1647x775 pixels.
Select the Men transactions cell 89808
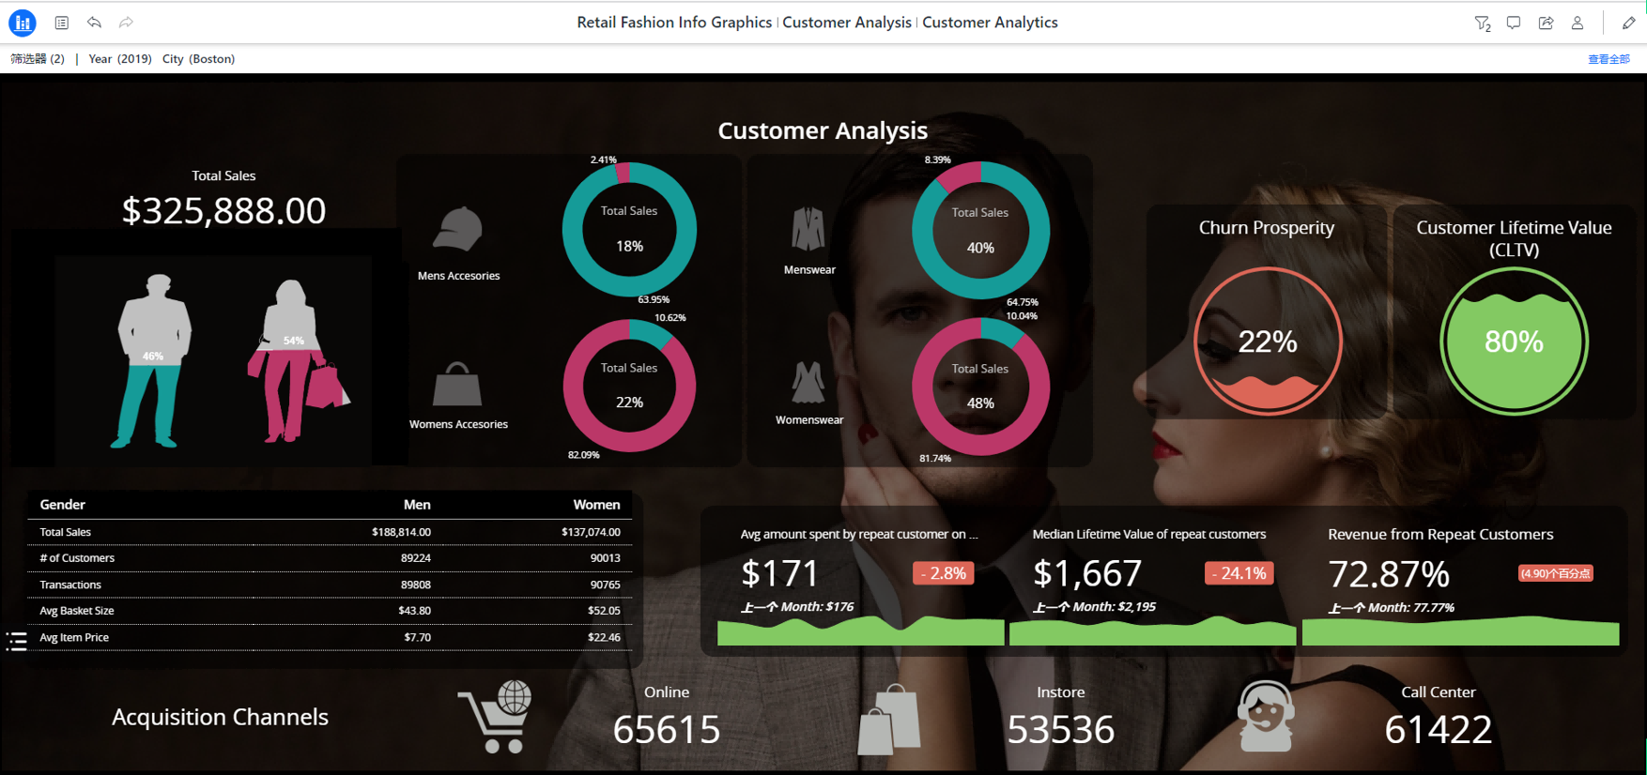pos(416,585)
